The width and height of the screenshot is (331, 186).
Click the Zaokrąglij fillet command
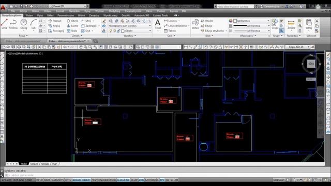tap(89, 26)
